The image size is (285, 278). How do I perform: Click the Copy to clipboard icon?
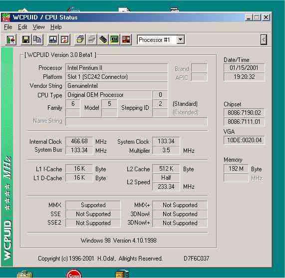[37, 39]
